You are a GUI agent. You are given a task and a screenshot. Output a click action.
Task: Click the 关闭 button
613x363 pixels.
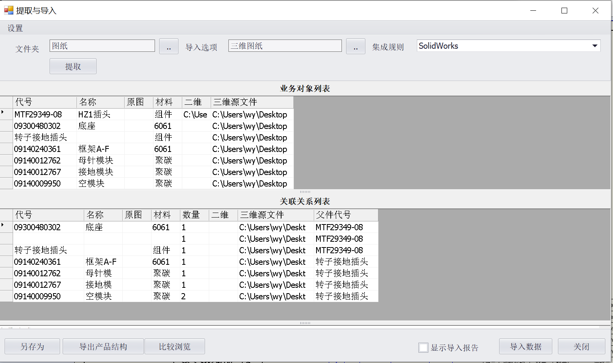coord(581,346)
